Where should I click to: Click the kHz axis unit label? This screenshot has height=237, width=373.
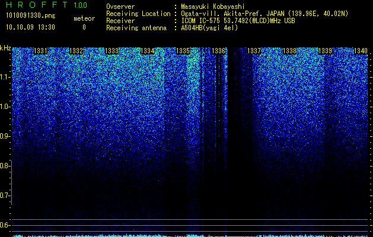(x=5, y=48)
